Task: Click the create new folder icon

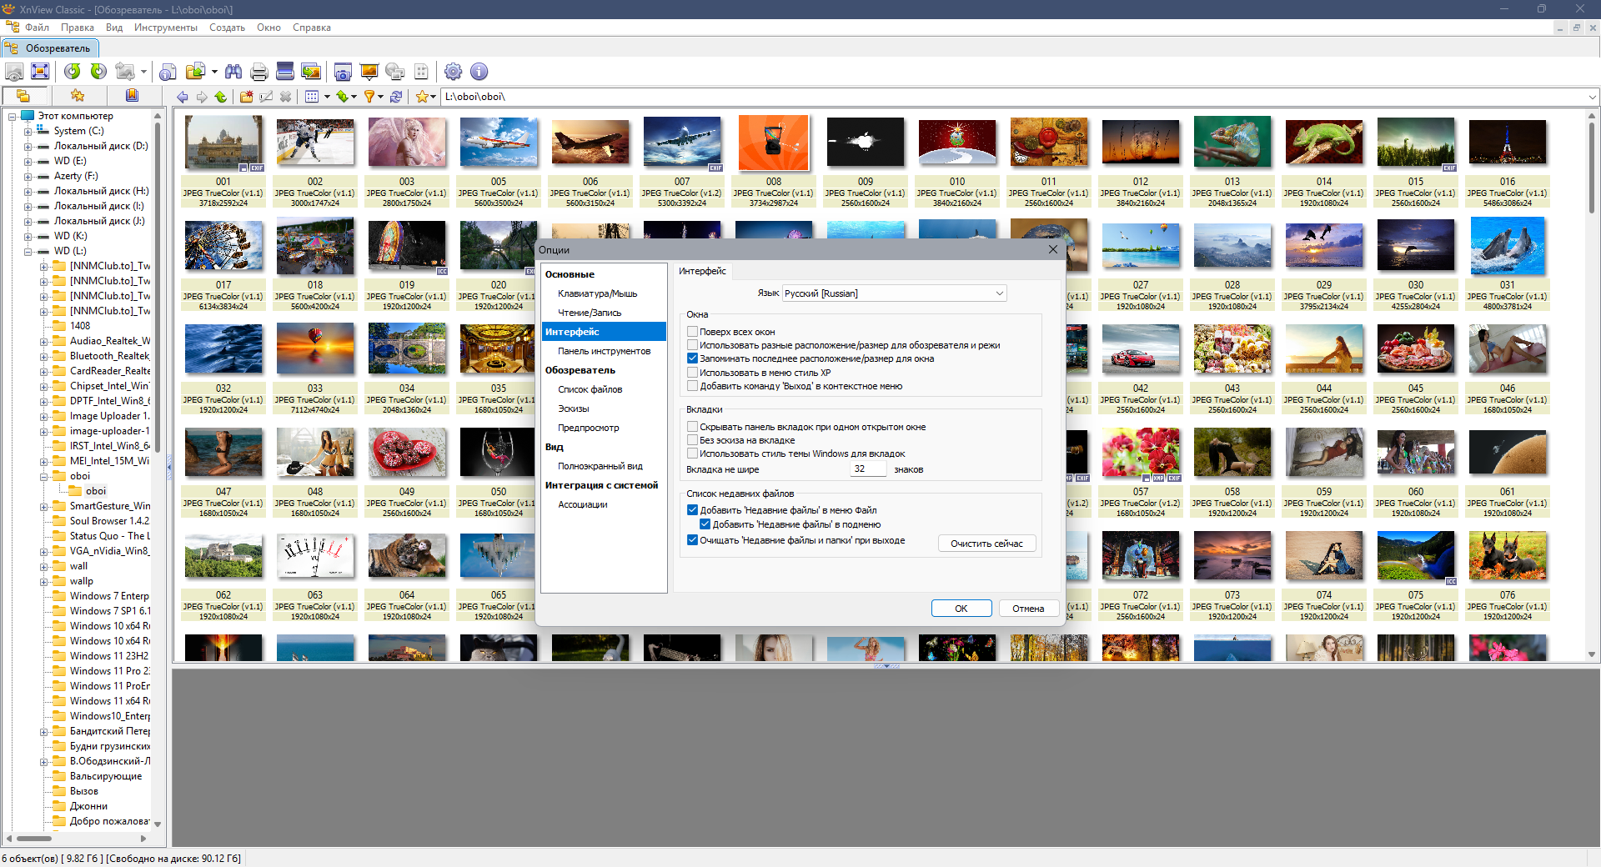Action: [246, 97]
